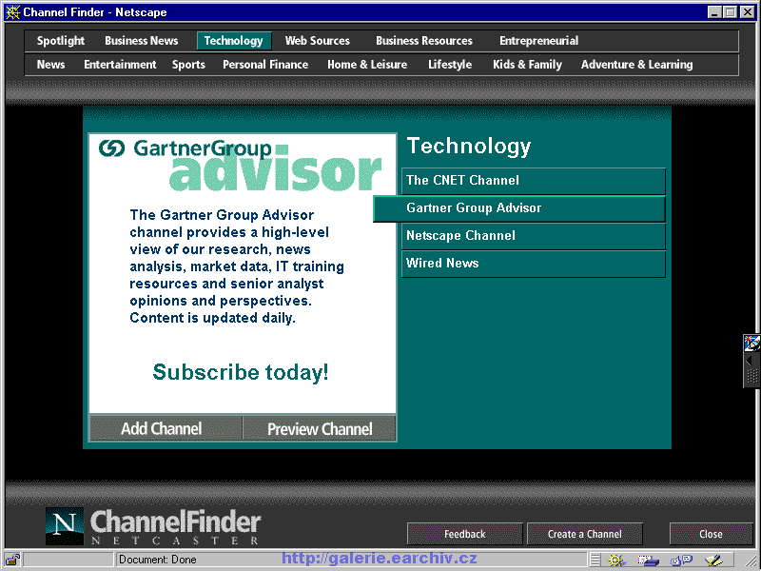Open the Entrepreneurial category

(538, 41)
